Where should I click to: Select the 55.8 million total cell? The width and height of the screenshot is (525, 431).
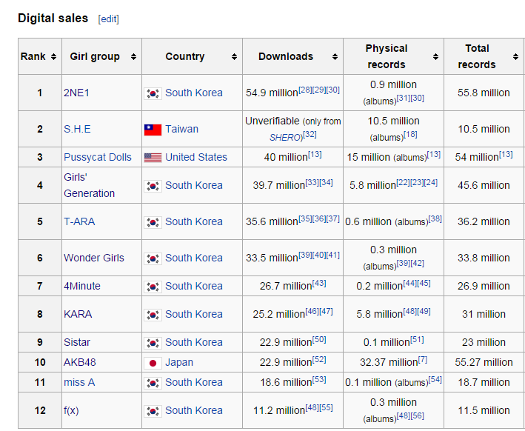click(484, 93)
